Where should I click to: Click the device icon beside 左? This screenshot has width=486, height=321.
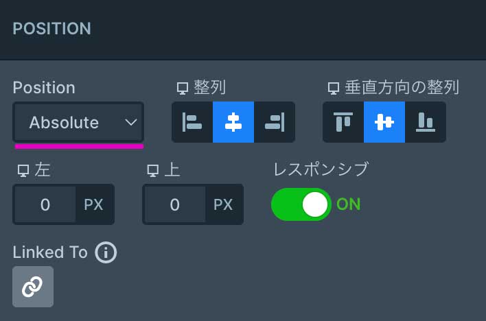[22, 171]
